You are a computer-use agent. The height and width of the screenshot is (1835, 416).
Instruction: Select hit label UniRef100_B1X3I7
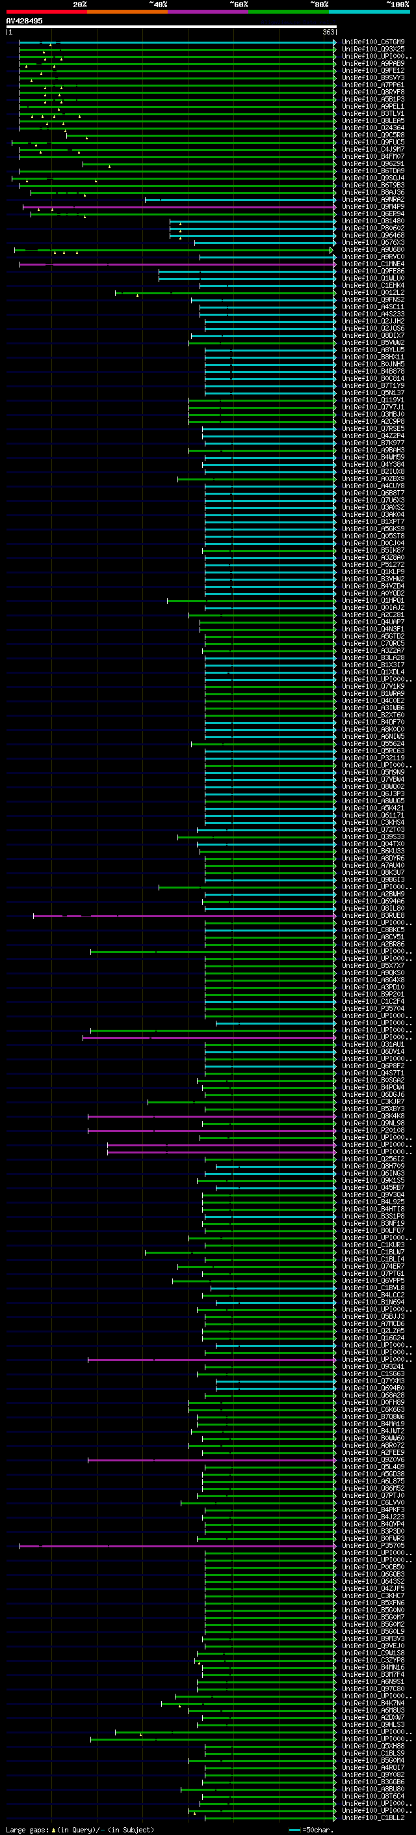372,665
